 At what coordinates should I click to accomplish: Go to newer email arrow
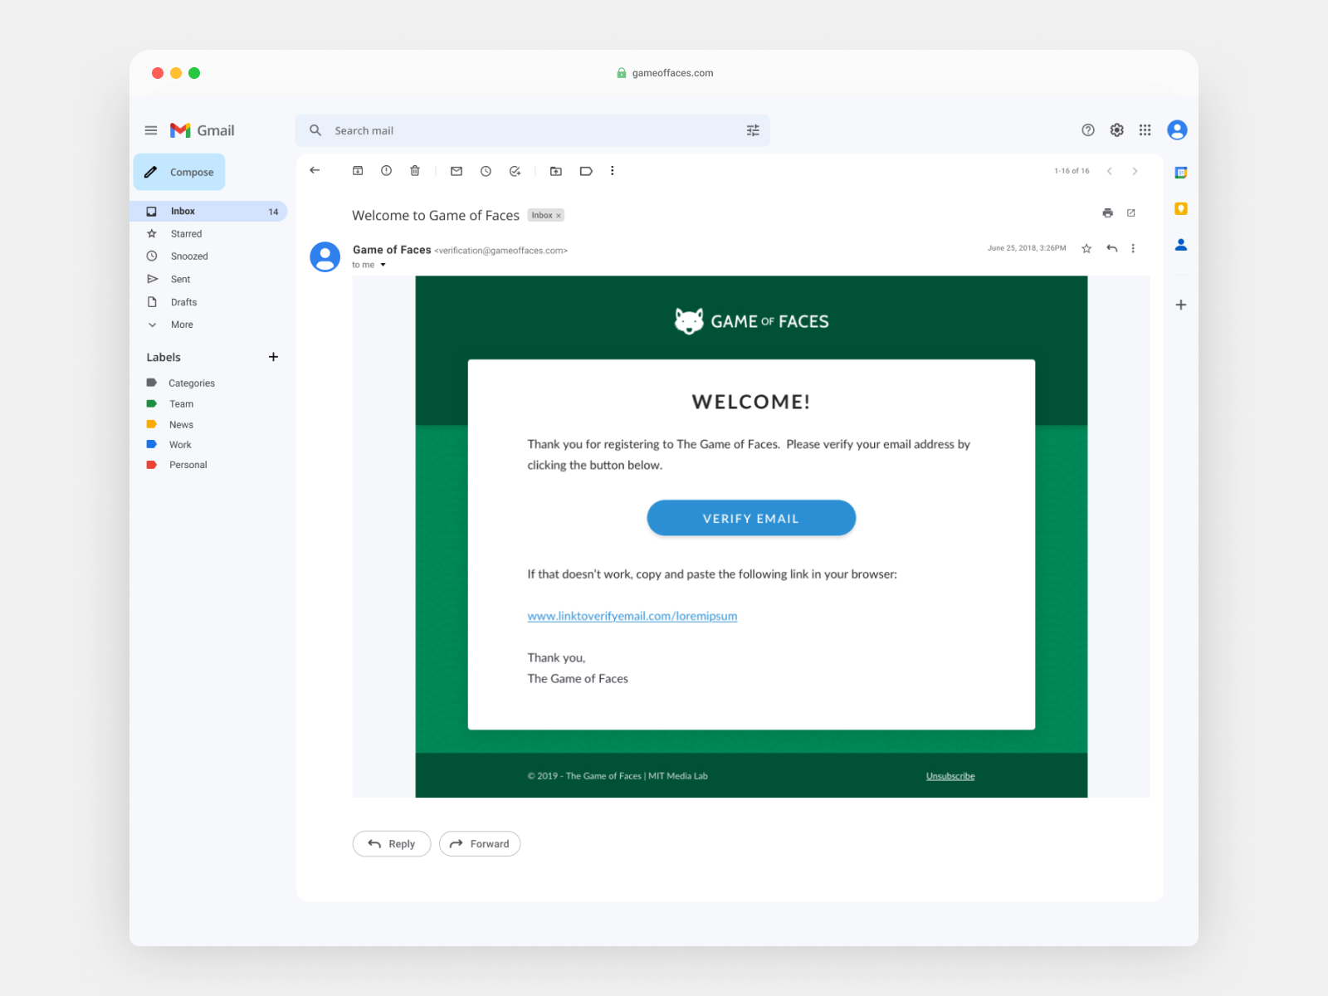(x=1110, y=171)
